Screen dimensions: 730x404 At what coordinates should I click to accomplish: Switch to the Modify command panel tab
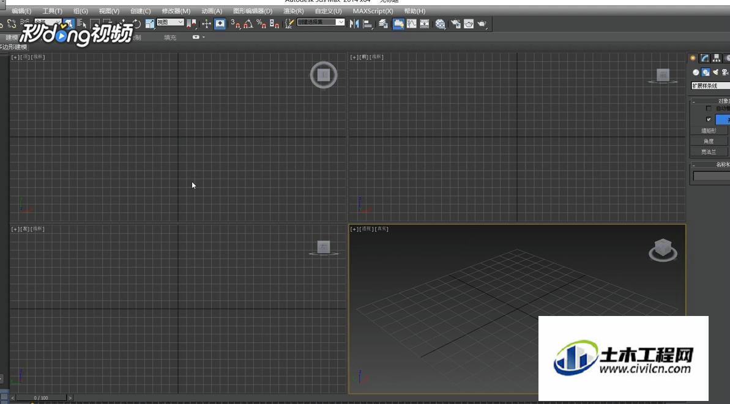coord(705,58)
